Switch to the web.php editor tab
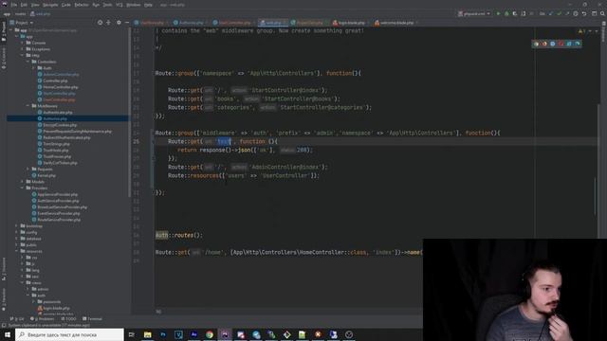Screen dimensions: 607x341 click(x=273, y=23)
